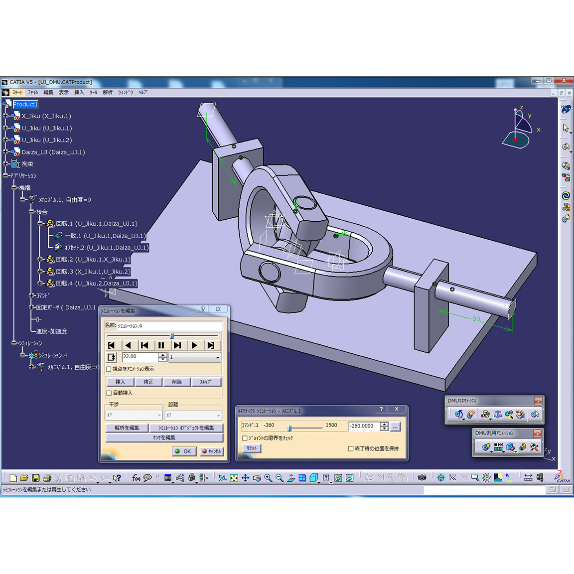574x574 pixels.
Task: Click the Print icon in bottom toolbar
Action: 47,478
